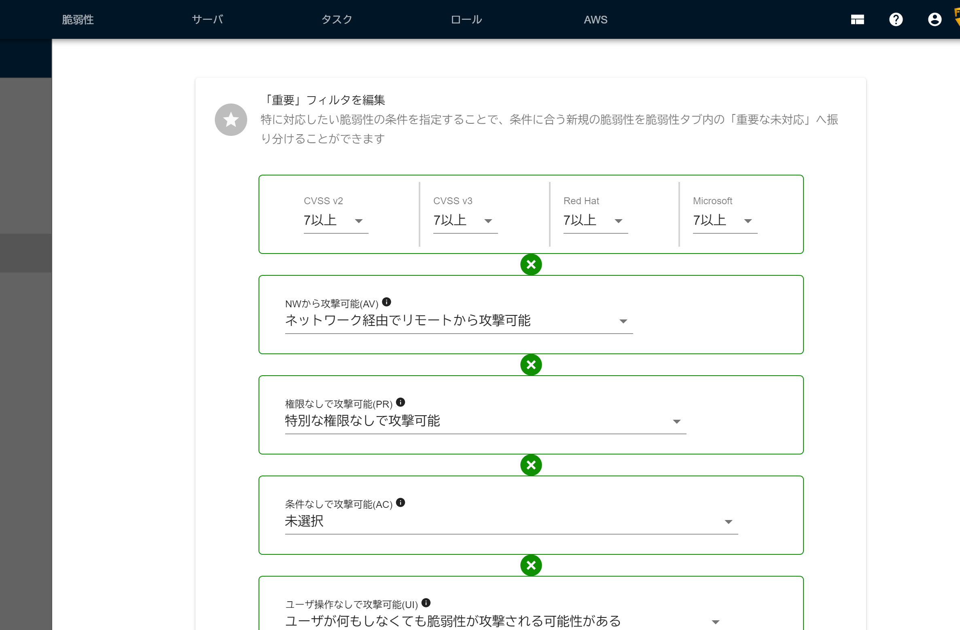
Task: Show info icon for 権限なしで攻撃可能(PR)
Action: [x=400, y=402]
